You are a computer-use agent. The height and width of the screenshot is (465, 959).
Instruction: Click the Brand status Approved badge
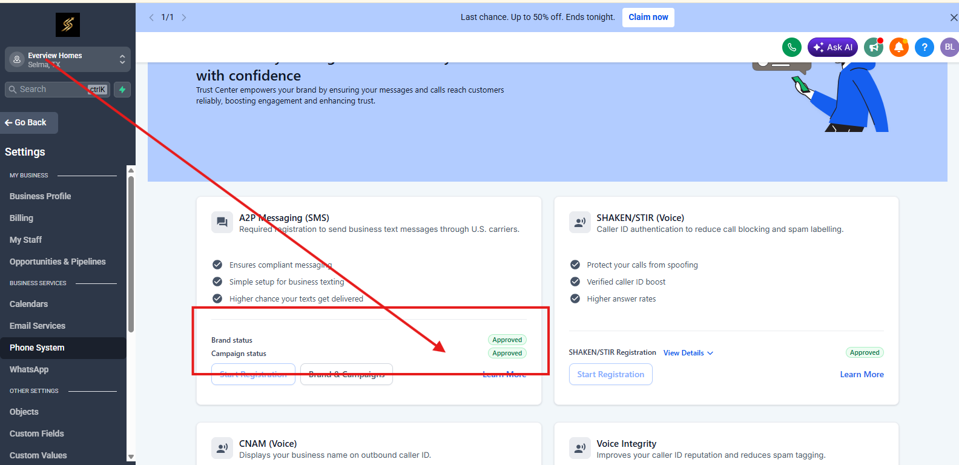click(x=507, y=340)
